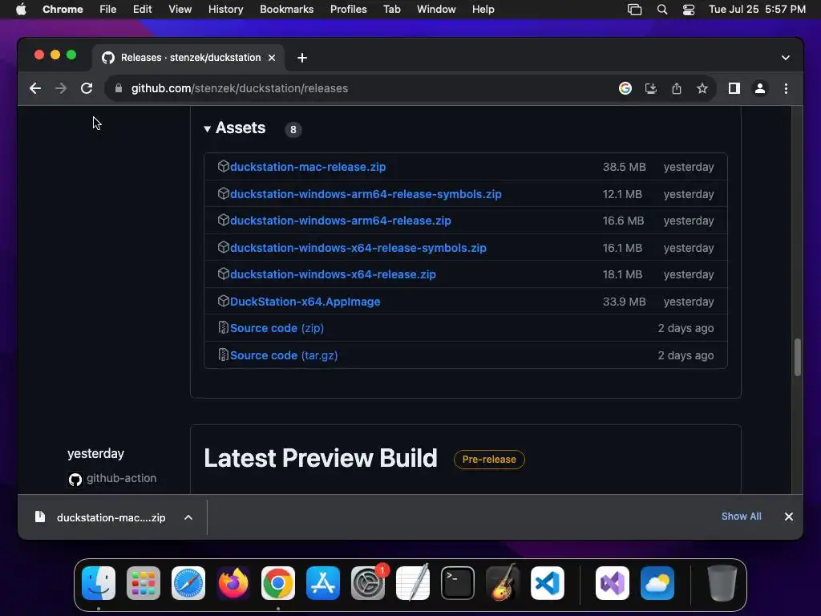Click the Spotlight search icon in menu bar
Viewport: 821px width, 616px height.
(x=662, y=10)
